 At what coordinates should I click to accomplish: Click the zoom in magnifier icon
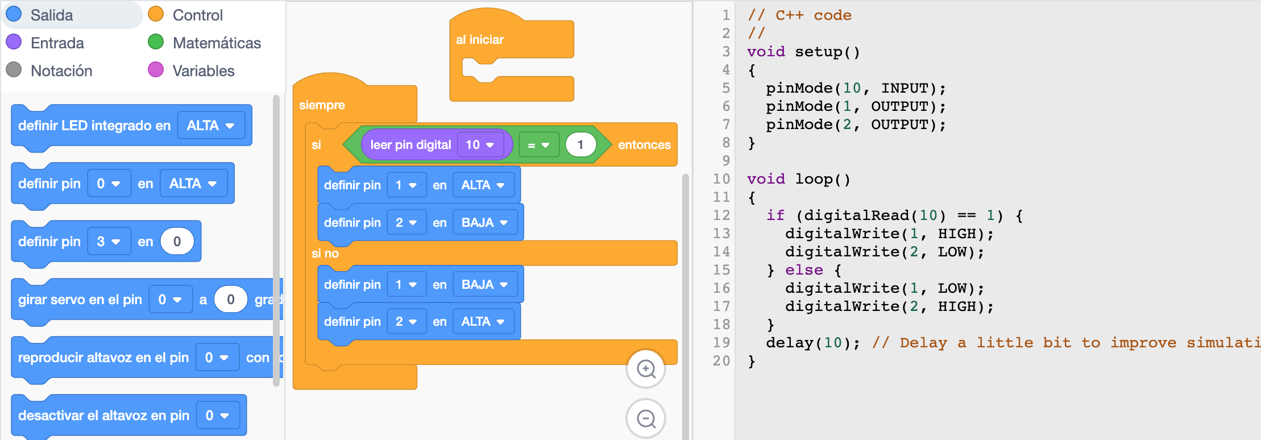coord(646,369)
